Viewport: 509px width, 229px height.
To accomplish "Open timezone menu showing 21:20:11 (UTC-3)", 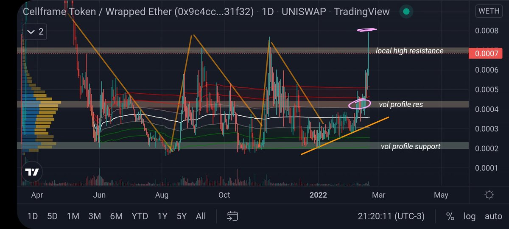I will click(391, 216).
